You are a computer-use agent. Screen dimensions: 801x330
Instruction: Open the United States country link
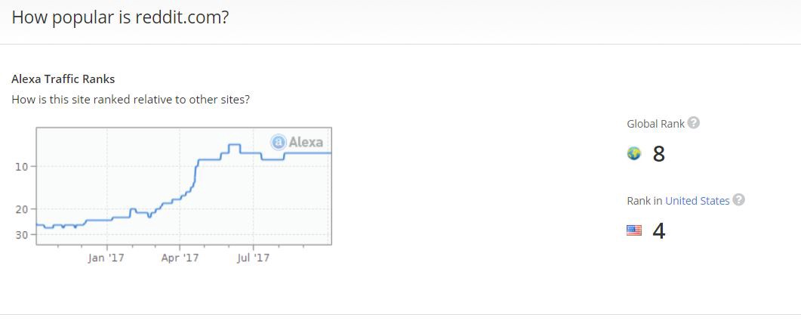tap(698, 201)
